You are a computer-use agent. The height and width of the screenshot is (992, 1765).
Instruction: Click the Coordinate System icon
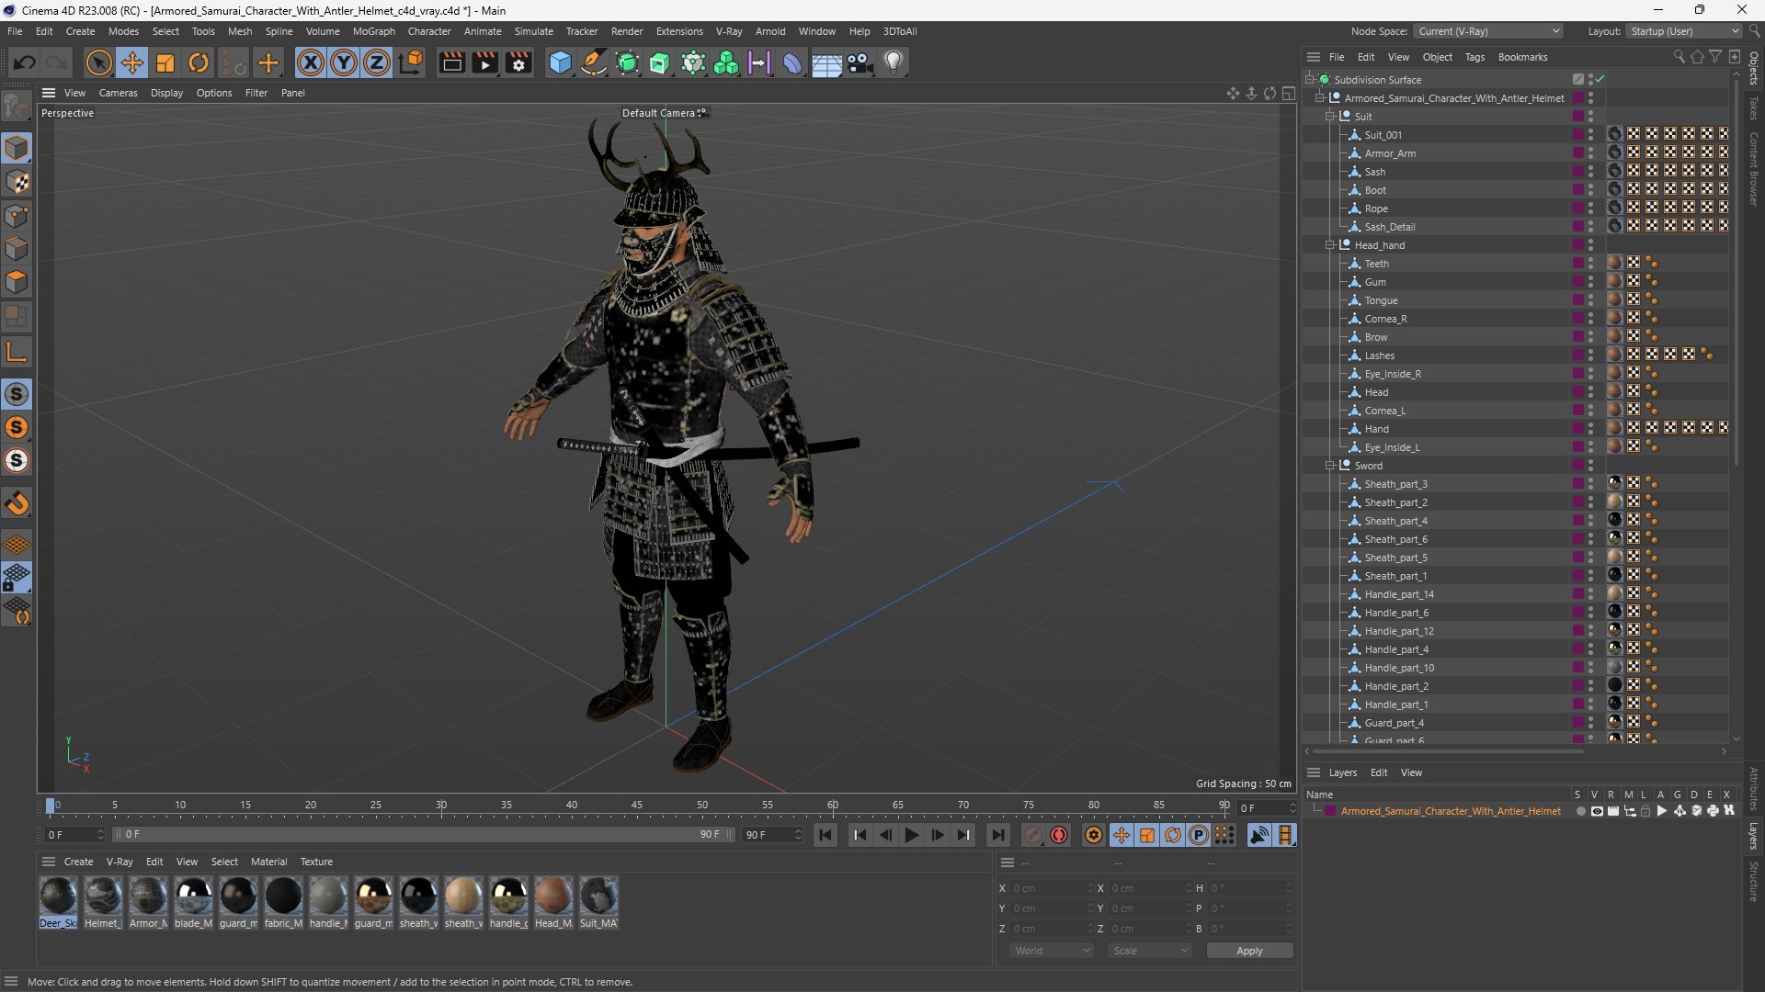pos(412,62)
